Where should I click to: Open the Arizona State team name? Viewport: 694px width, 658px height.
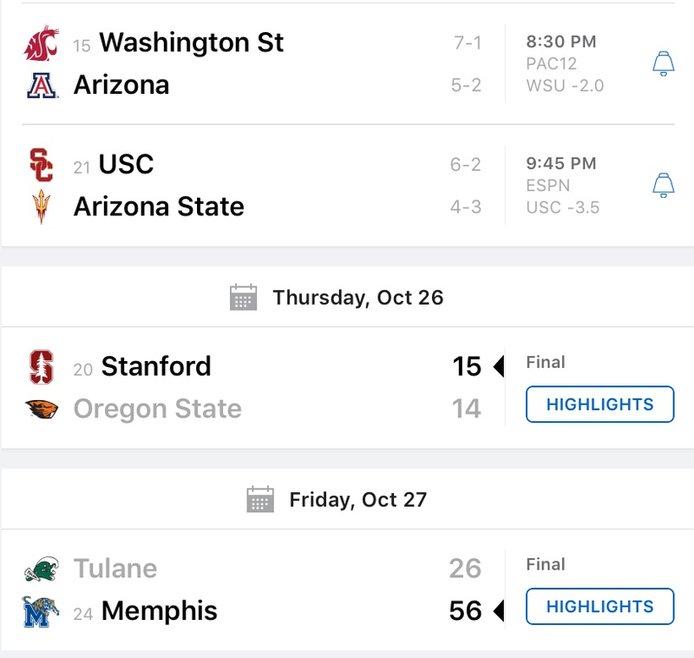tap(159, 207)
